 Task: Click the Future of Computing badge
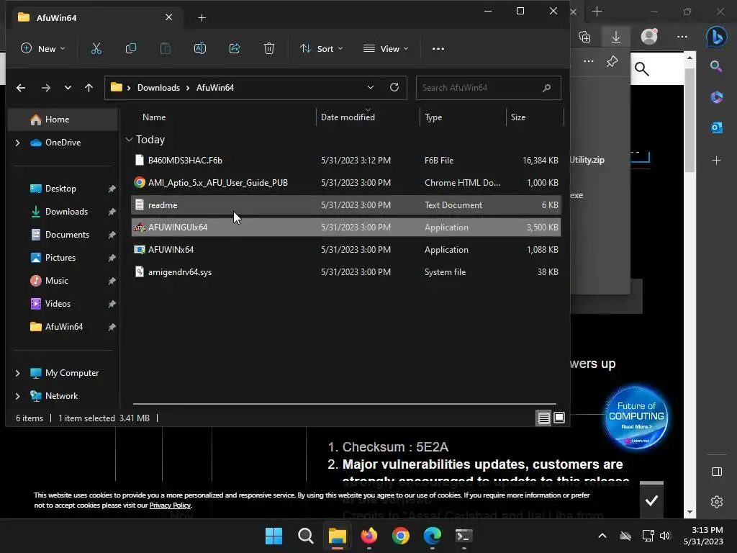(636, 416)
